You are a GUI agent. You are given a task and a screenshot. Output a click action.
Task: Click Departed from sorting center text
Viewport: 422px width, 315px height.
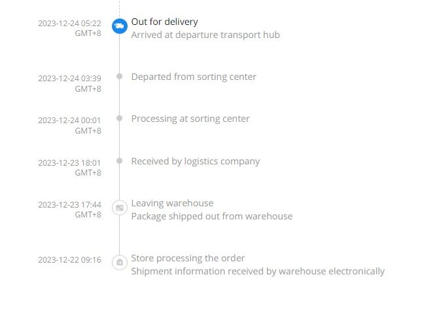click(194, 77)
